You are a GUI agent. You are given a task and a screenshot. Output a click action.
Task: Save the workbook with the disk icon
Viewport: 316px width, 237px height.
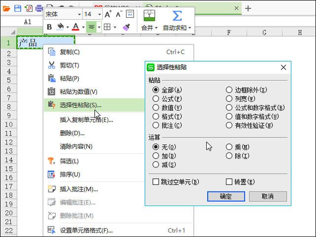[x=18, y=8]
